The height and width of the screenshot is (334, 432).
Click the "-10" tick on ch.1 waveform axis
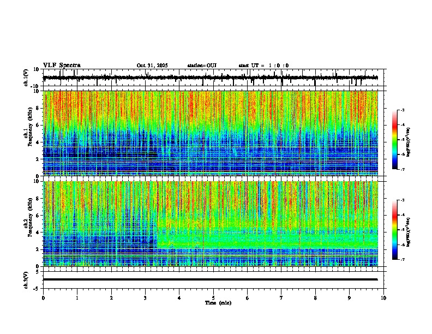click(35, 86)
